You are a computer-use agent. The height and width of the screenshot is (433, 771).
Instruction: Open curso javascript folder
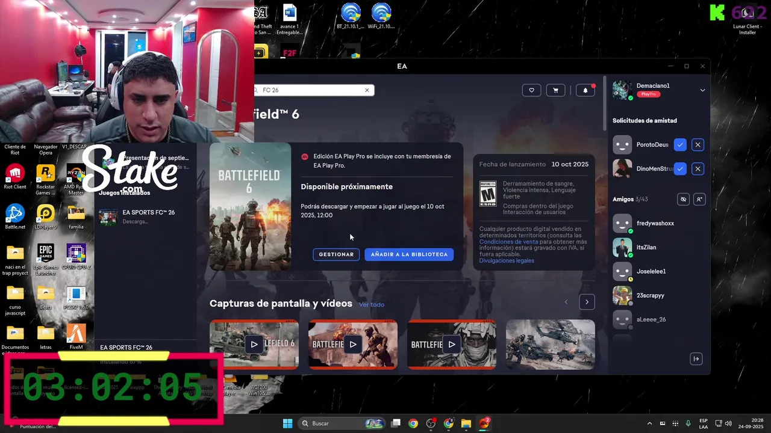pyautogui.click(x=15, y=301)
